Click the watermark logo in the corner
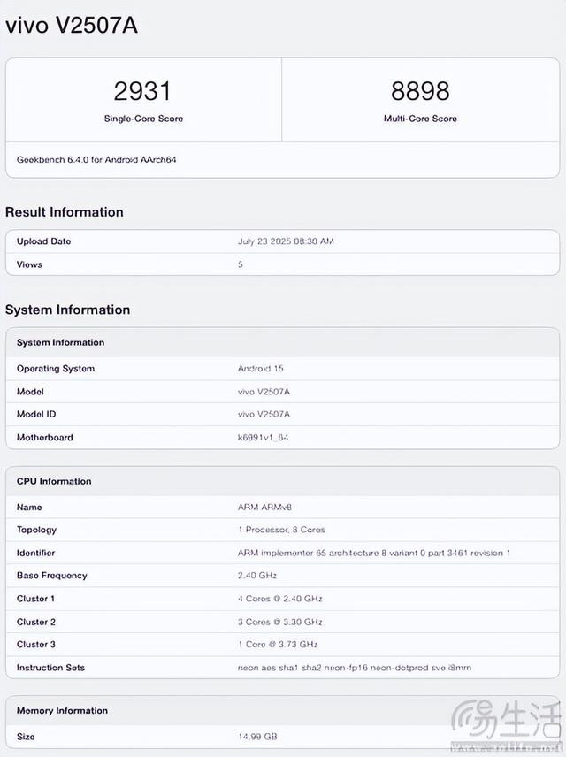Viewport: 566px width, 757px height. tap(507, 725)
